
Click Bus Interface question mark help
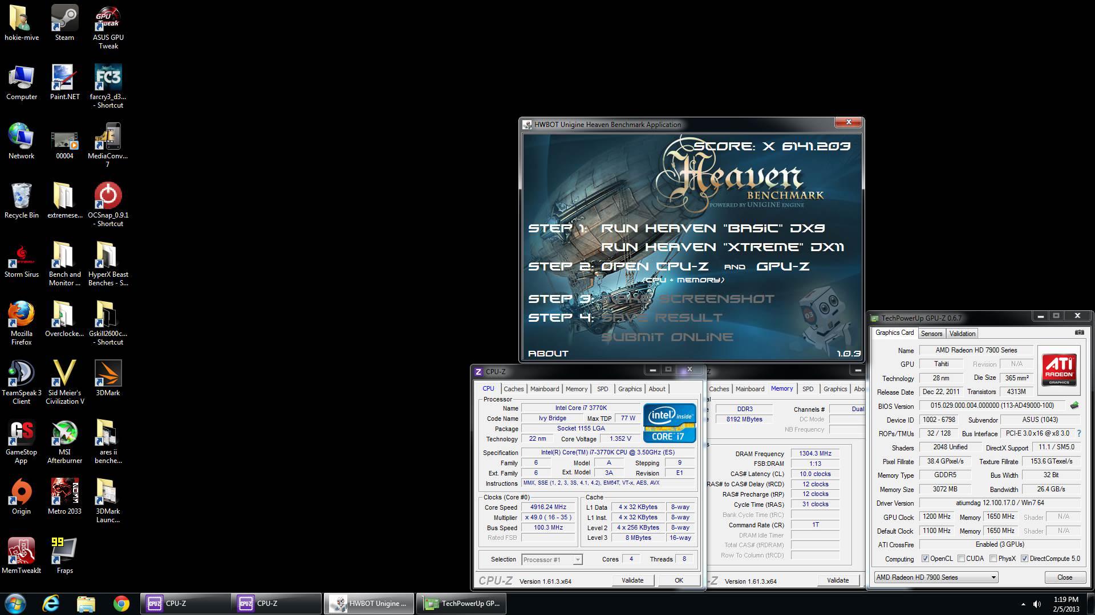[x=1079, y=433]
